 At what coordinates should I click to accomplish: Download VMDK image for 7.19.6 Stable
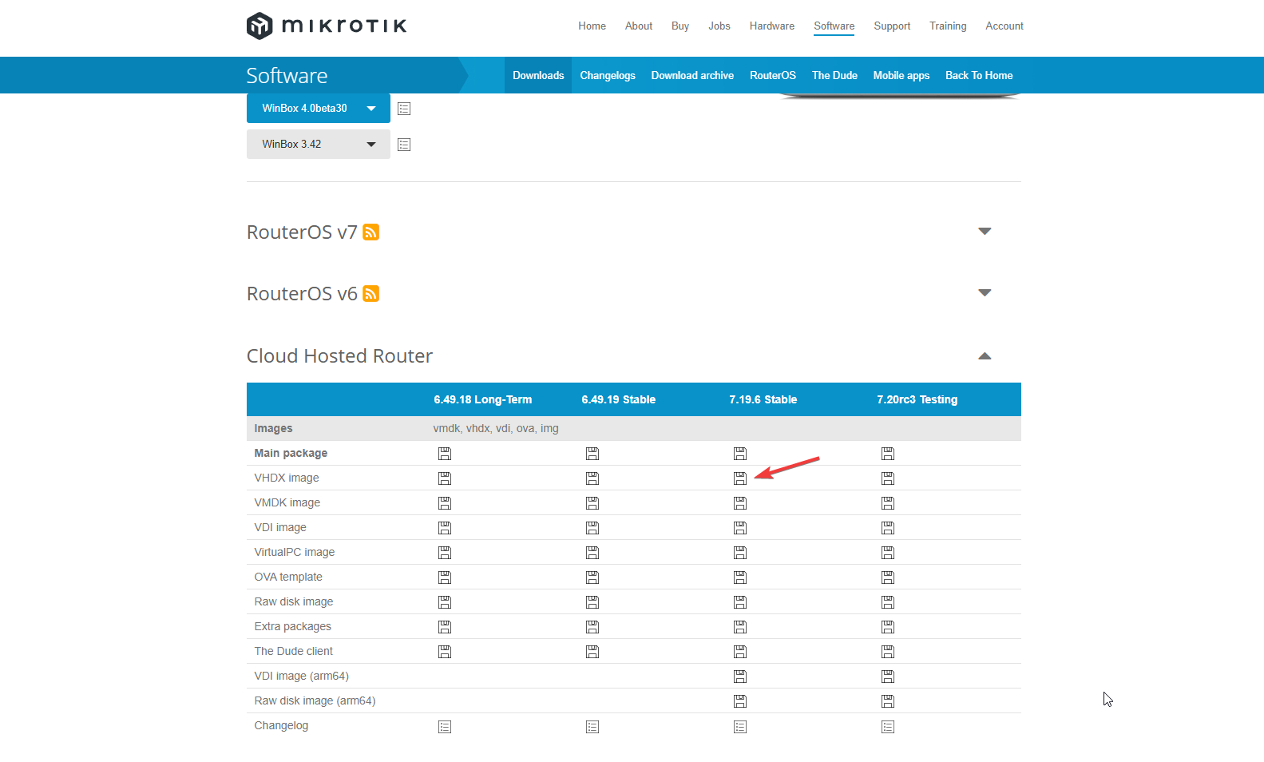[740, 503]
